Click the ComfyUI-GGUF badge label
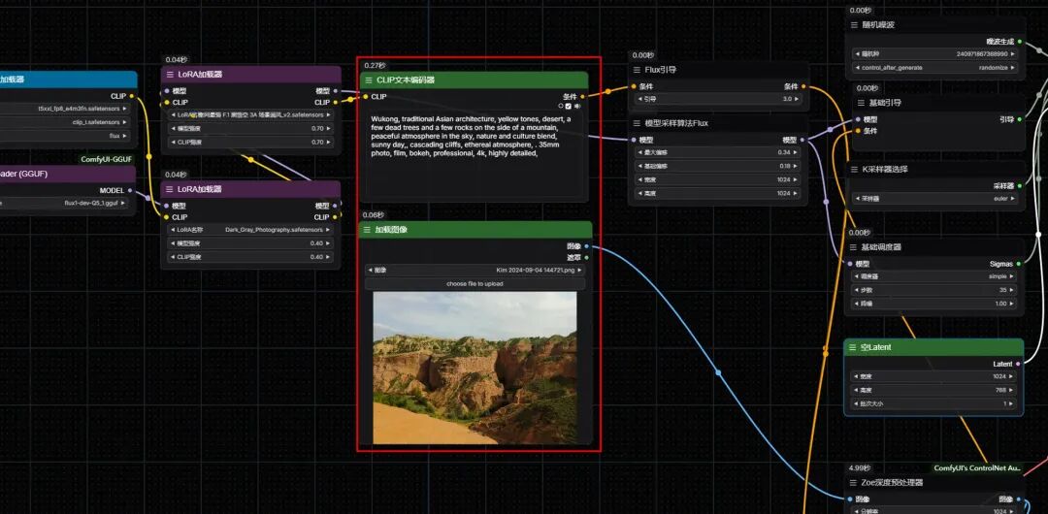Viewport: 1048px width, 514px height. pyautogui.click(x=107, y=159)
